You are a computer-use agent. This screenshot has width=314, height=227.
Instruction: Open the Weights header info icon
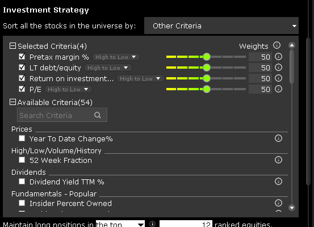point(277,45)
